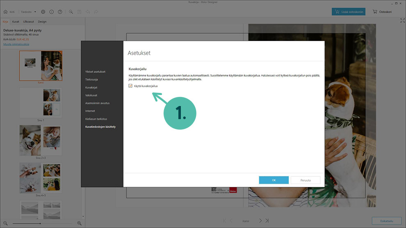406x228 pixels.
Task: Open Valokuvat settings section
Action: [x=91, y=95]
